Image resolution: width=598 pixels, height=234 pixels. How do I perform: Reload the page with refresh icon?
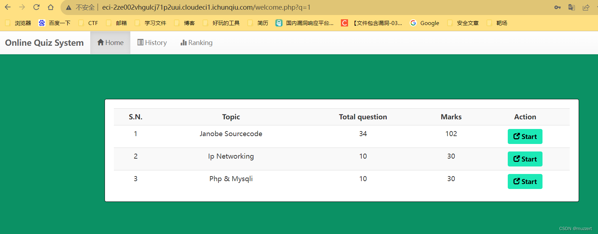(36, 7)
